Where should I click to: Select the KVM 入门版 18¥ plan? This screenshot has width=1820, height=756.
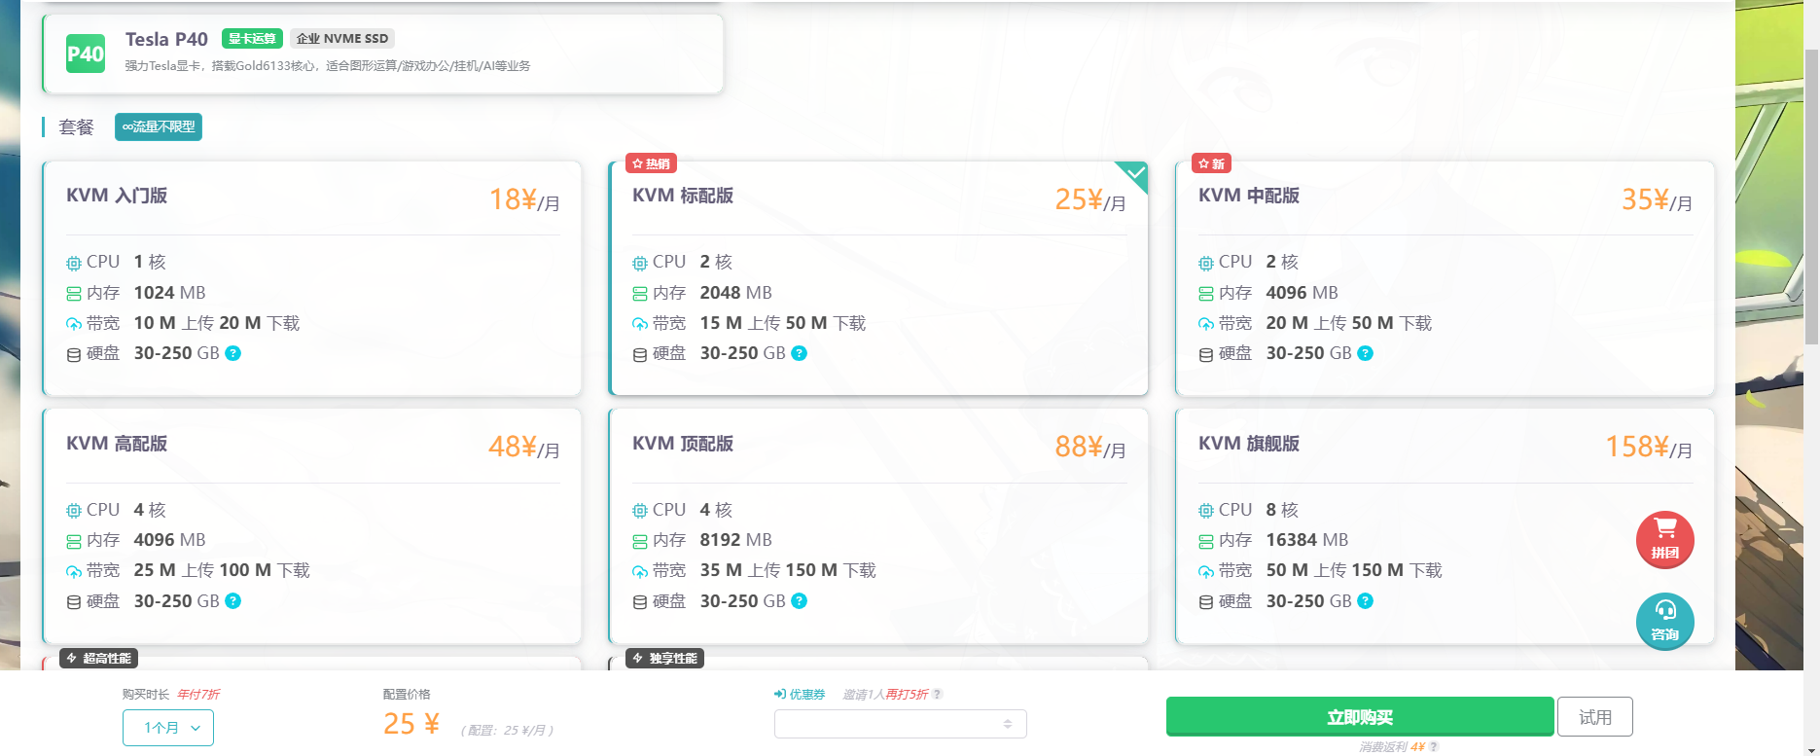coord(312,278)
